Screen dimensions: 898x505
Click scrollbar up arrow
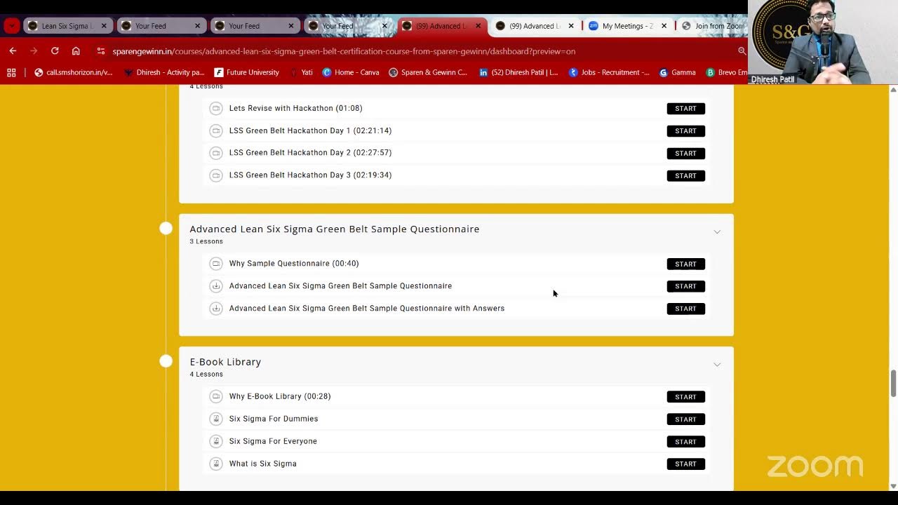[893, 90]
